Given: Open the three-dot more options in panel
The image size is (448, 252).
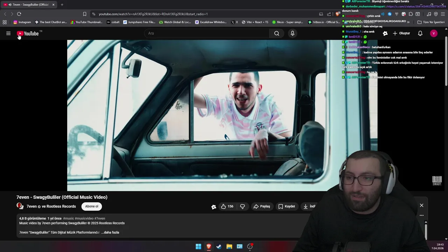Looking at the screenshot, I should point(421,216).
